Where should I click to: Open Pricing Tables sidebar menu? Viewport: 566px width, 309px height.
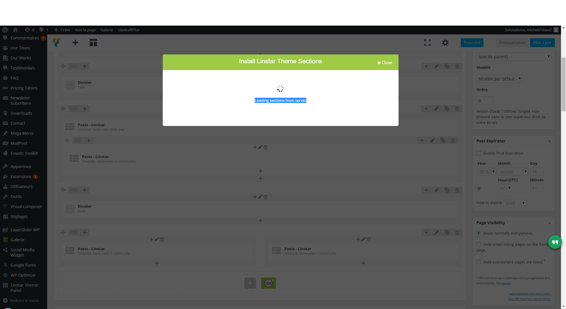24,88
